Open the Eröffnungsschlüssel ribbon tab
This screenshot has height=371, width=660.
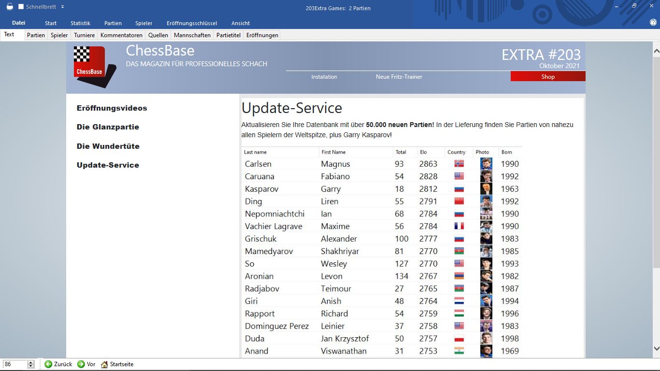[191, 23]
